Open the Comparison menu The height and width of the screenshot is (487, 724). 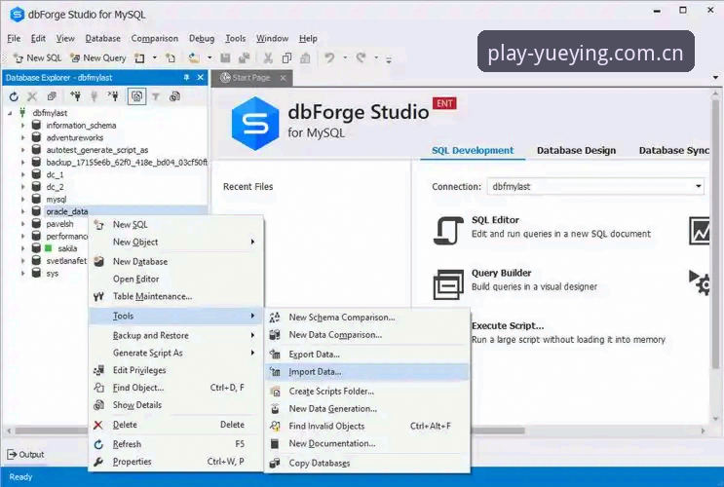pos(155,38)
